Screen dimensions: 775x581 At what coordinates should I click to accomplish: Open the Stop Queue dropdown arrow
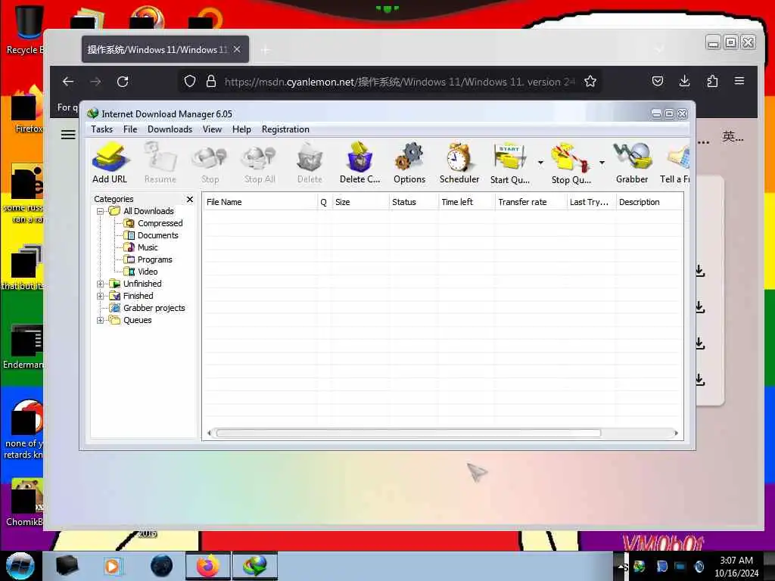click(x=602, y=163)
